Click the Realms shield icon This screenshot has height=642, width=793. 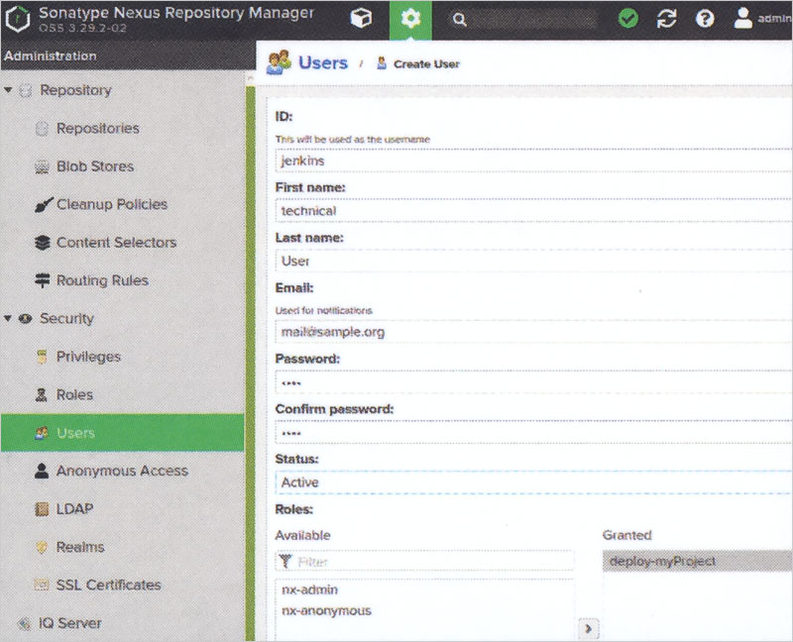(x=42, y=547)
